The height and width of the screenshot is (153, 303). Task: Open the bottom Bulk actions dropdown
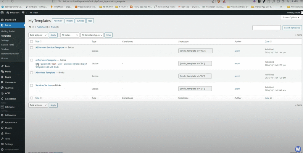38,105
